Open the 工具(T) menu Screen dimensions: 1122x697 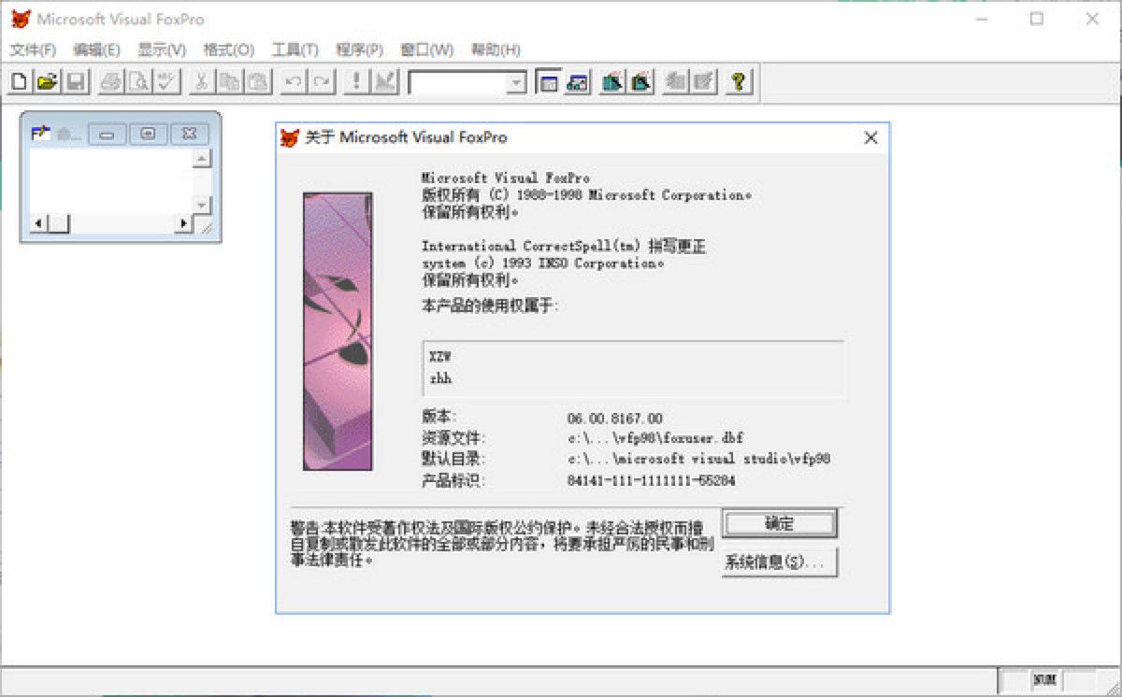pyautogui.click(x=294, y=50)
